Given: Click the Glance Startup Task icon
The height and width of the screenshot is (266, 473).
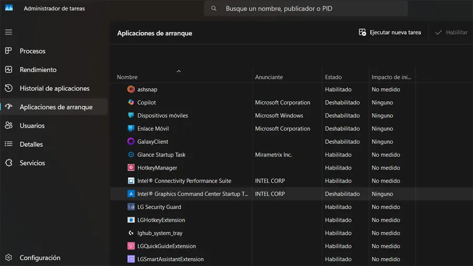Looking at the screenshot, I should [x=131, y=155].
